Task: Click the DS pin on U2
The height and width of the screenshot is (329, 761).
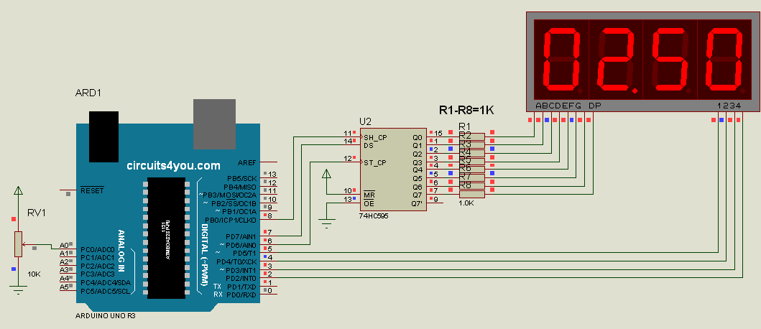Action: pos(369,145)
